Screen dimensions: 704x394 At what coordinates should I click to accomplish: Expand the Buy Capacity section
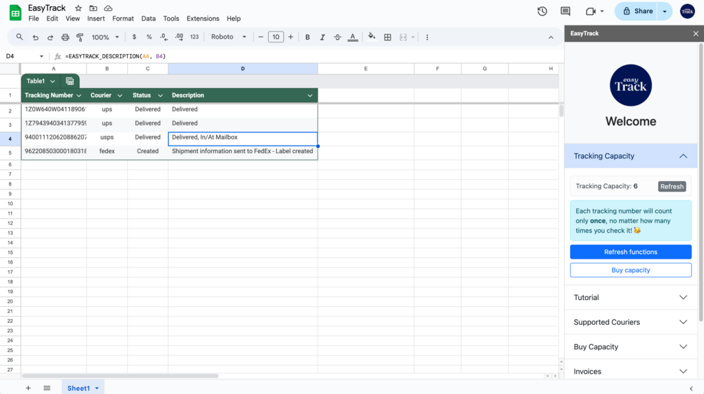click(630, 347)
